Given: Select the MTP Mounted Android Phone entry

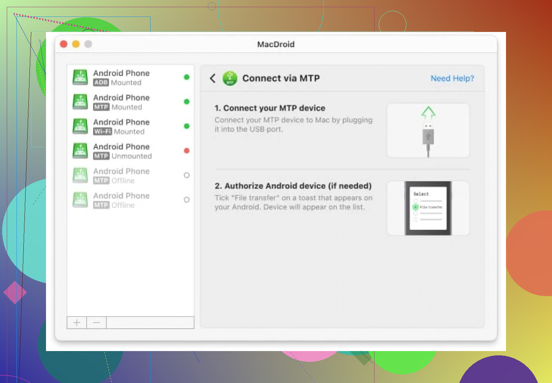Looking at the screenshot, I should (x=122, y=102).
